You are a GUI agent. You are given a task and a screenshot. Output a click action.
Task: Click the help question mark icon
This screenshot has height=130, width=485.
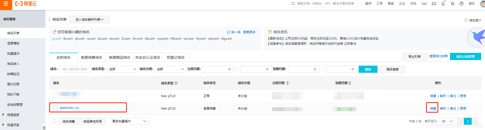pyautogui.click(x=462, y=4)
